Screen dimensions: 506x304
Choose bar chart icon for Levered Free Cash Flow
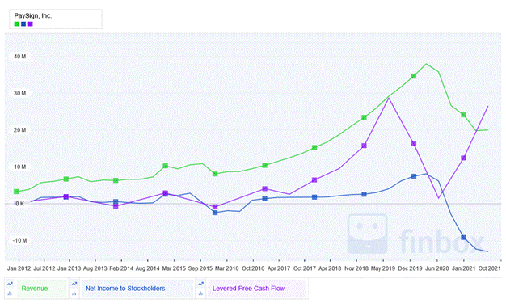[200, 293]
